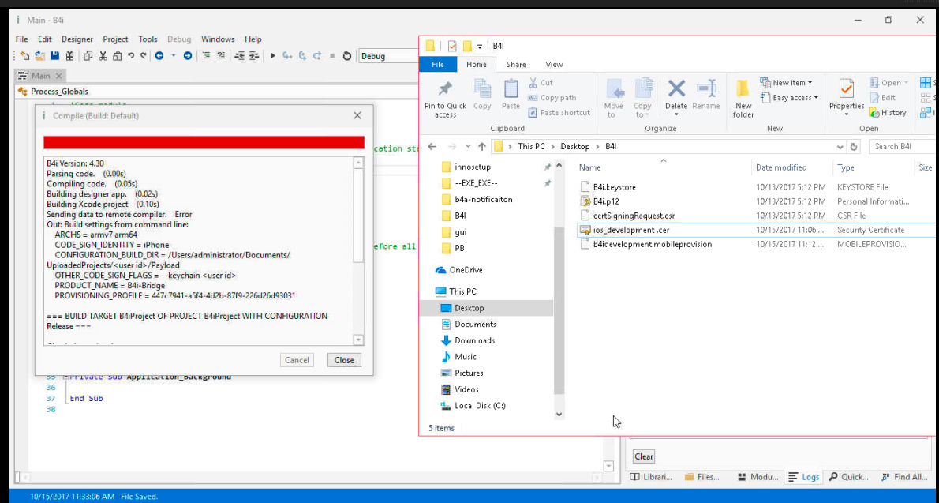939x503 pixels.
Task: Navigate forward with the blue right arrow
Action: (x=188, y=56)
